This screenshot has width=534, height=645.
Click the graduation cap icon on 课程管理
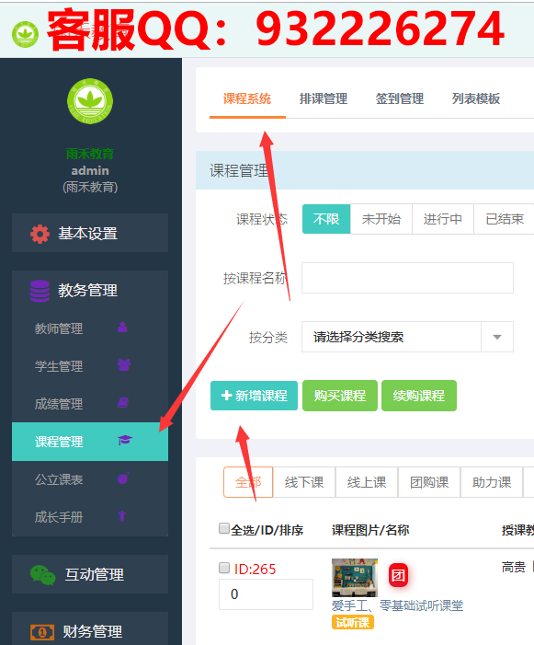click(125, 440)
